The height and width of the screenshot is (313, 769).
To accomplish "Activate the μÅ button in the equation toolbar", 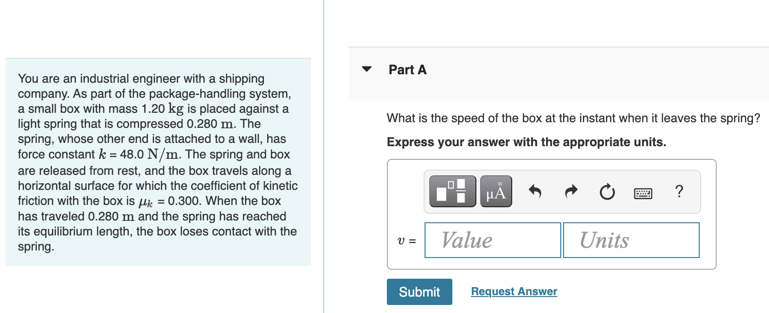I will [496, 191].
